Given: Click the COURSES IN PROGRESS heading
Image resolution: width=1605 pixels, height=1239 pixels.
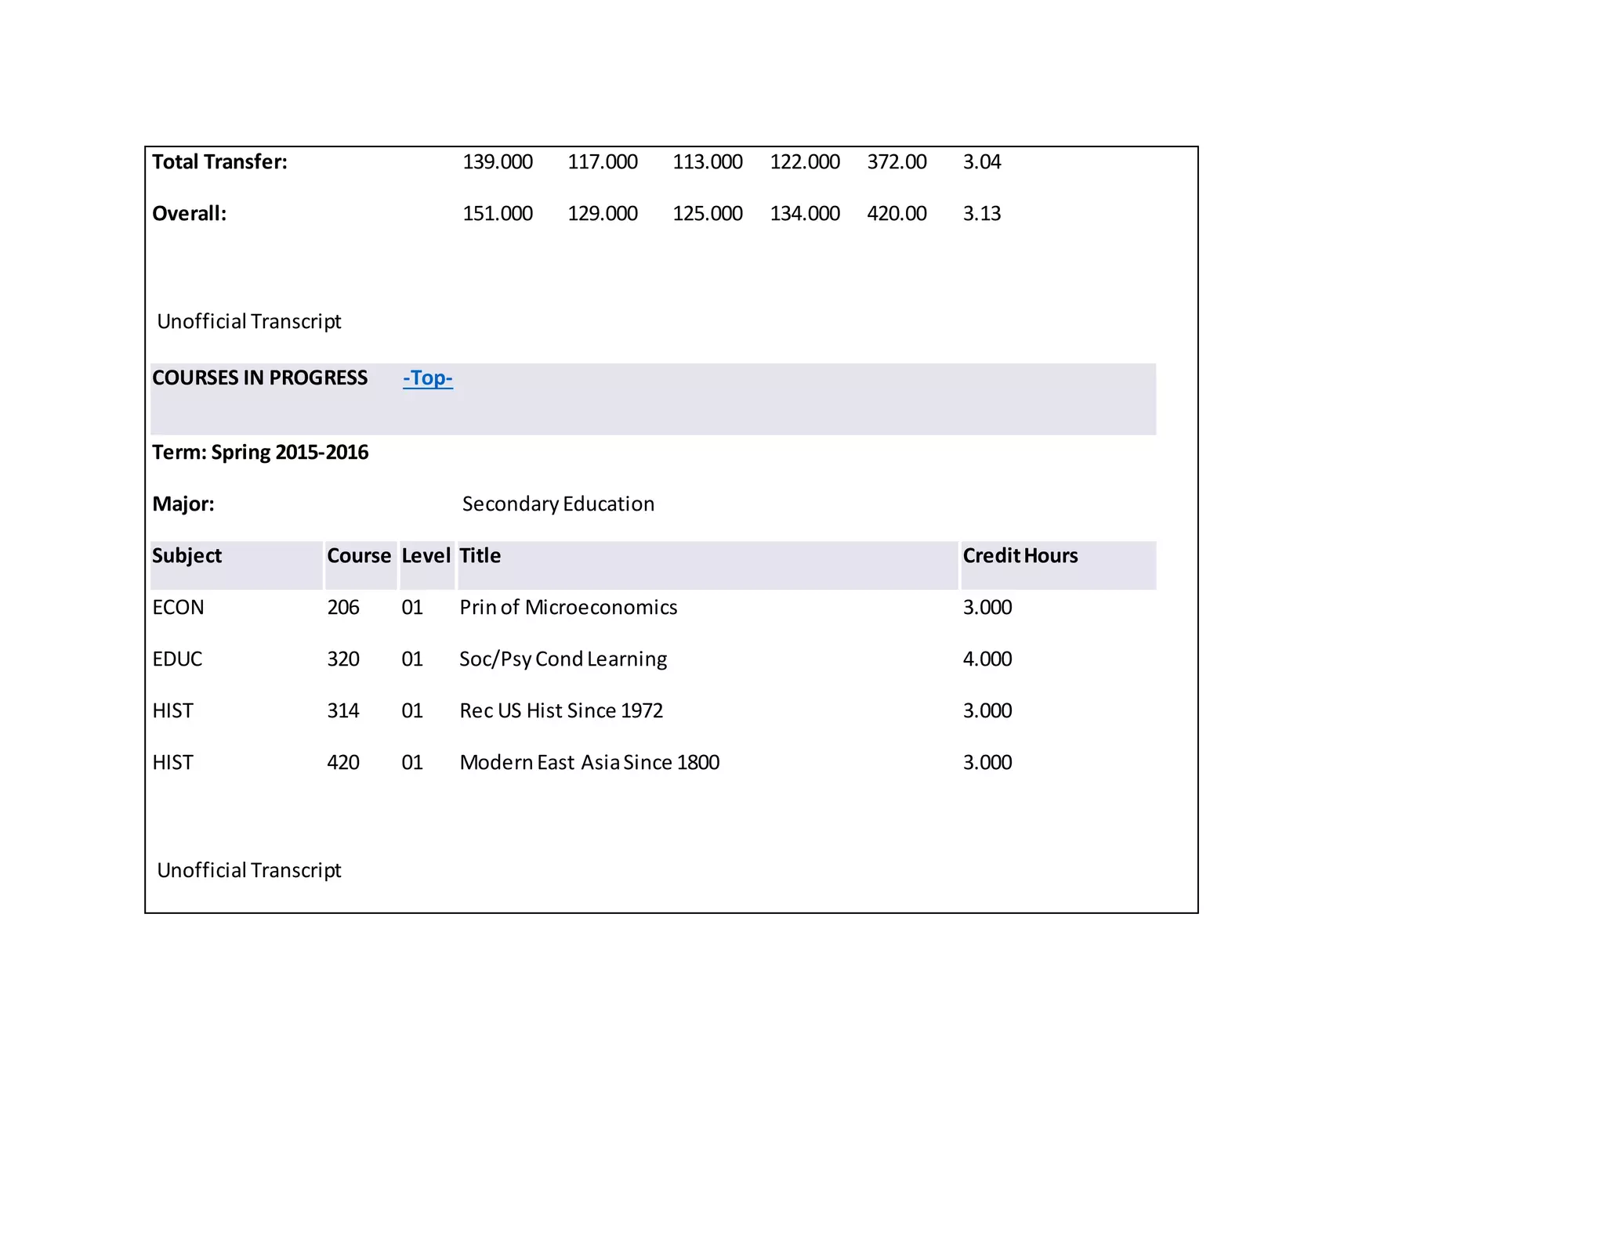Looking at the screenshot, I should pyautogui.click(x=259, y=378).
